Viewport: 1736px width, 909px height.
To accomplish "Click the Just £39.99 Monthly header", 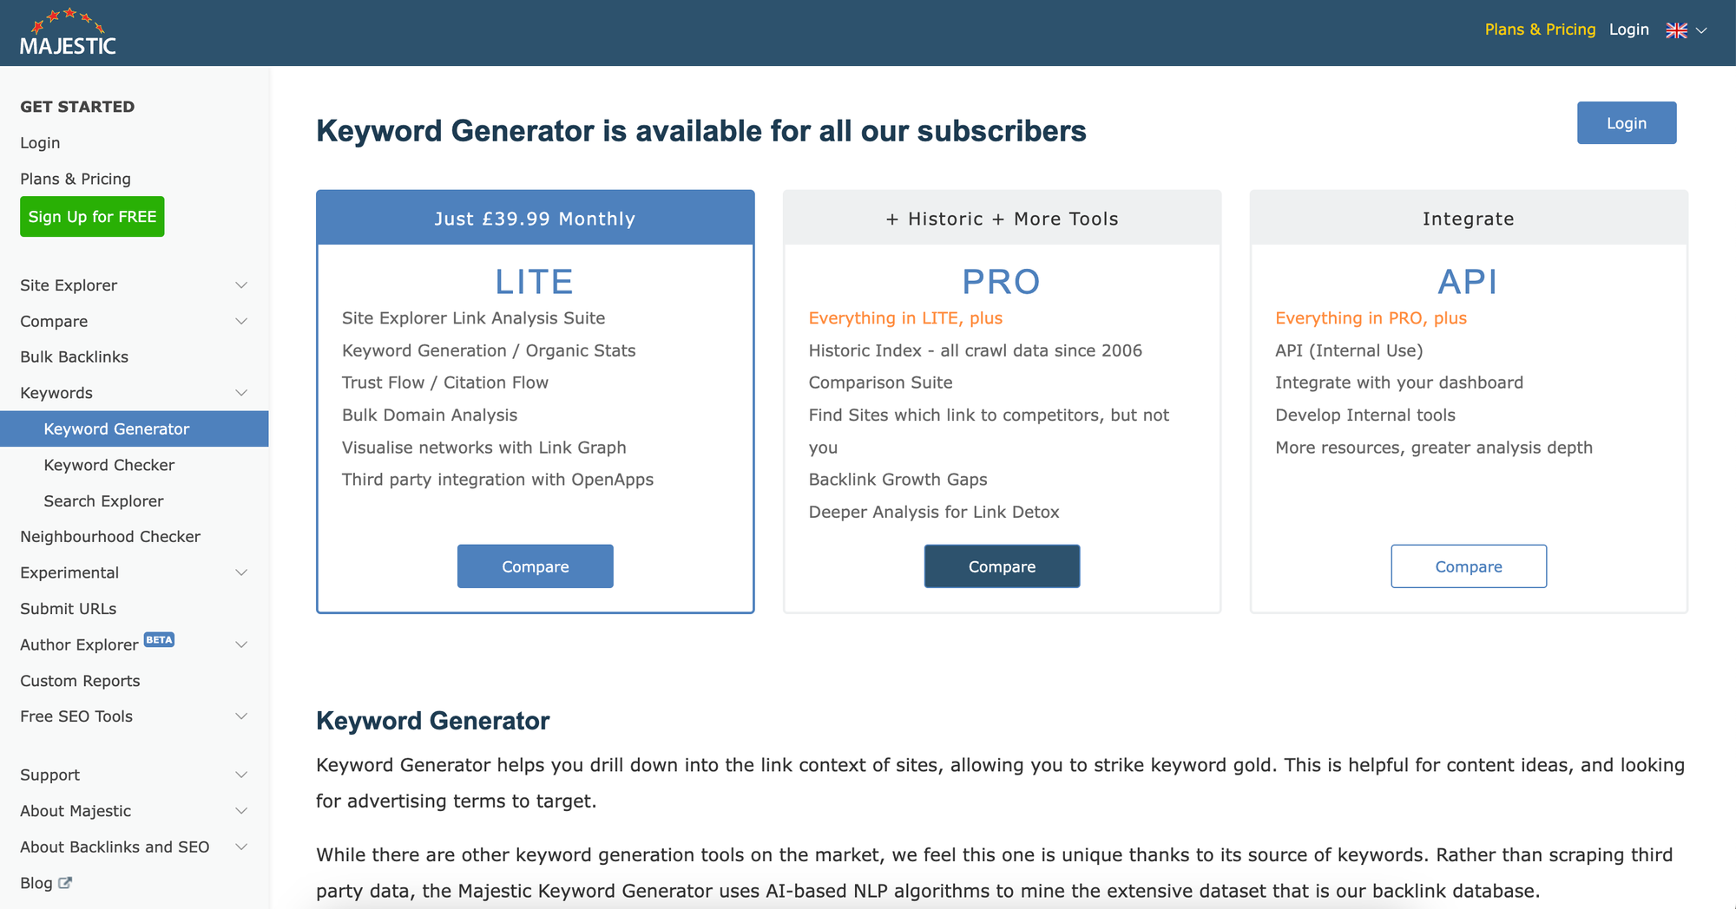I will tap(536, 219).
